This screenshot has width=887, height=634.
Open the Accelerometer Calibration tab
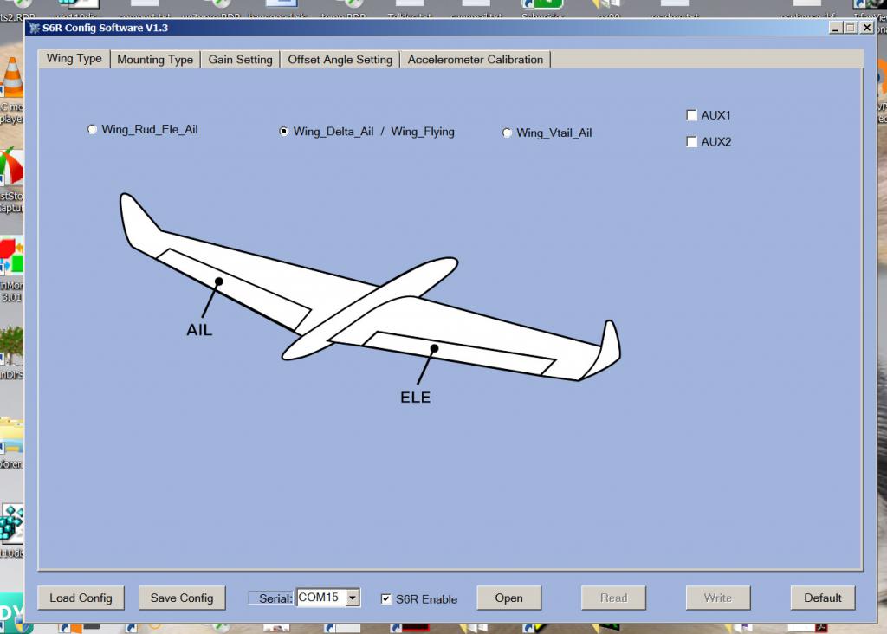(476, 60)
